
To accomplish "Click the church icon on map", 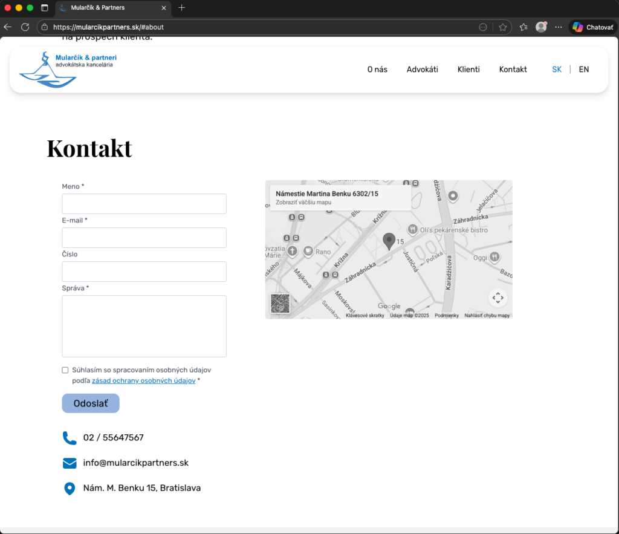I will (x=292, y=251).
